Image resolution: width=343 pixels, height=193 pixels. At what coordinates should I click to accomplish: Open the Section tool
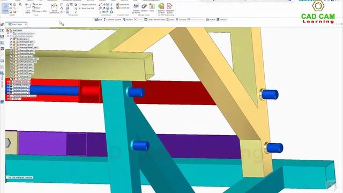tap(144, 8)
